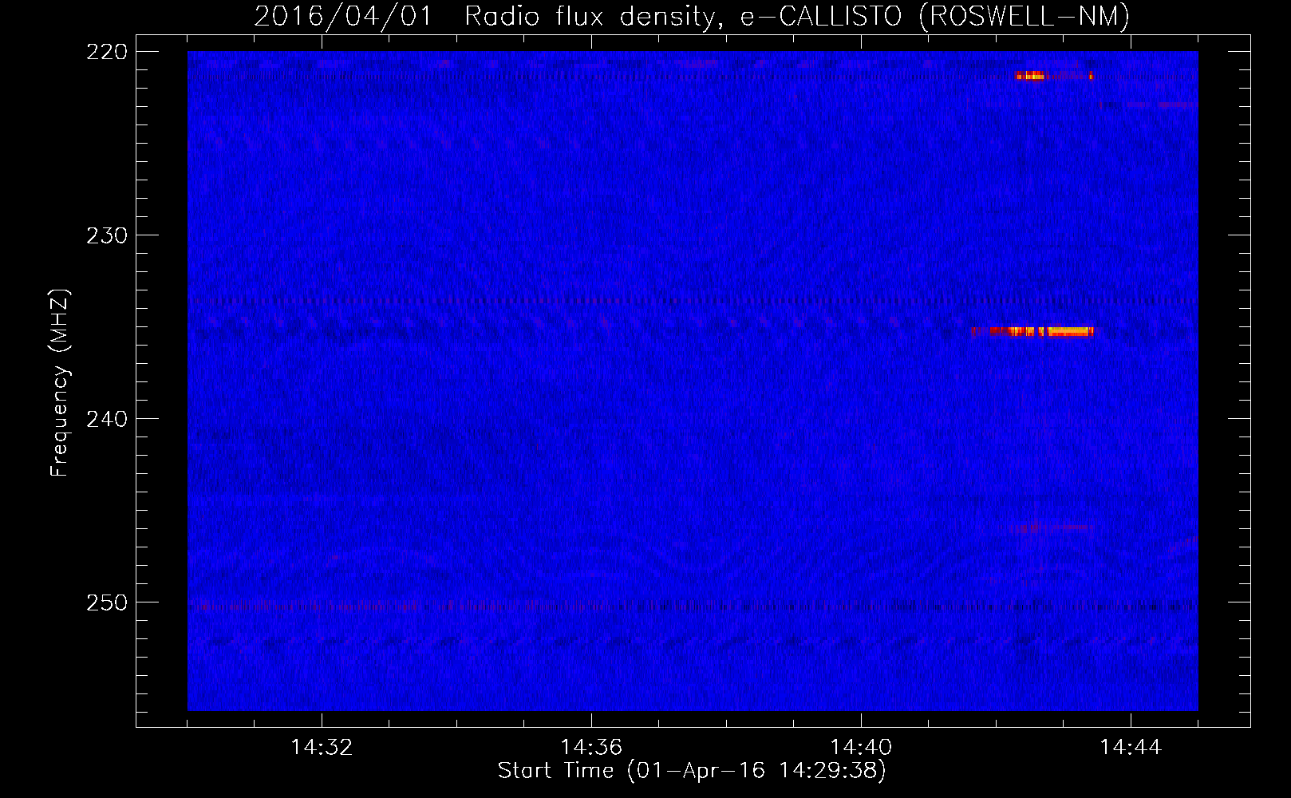Image resolution: width=1291 pixels, height=798 pixels.
Task: Click the 14:32 time tick label
Action: 322,748
